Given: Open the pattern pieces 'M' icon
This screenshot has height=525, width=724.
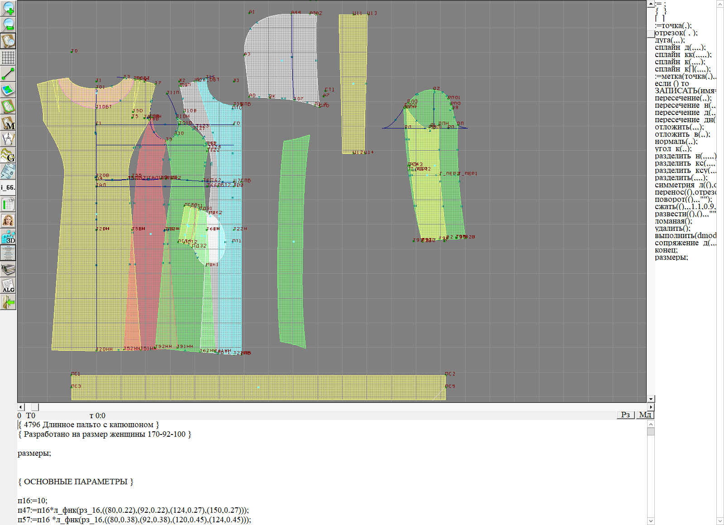Looking at the screenshot, I should click(x=8, y=123).
